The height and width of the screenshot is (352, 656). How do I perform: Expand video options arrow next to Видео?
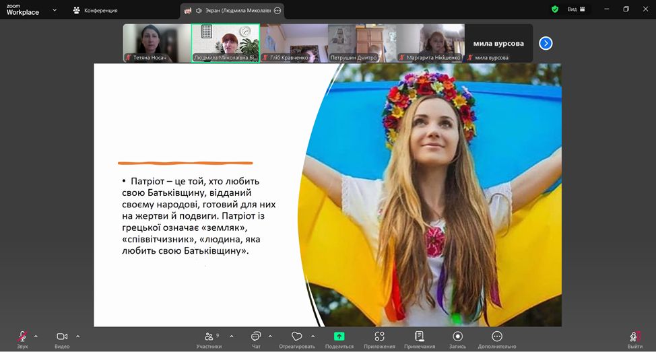(77, 336)
